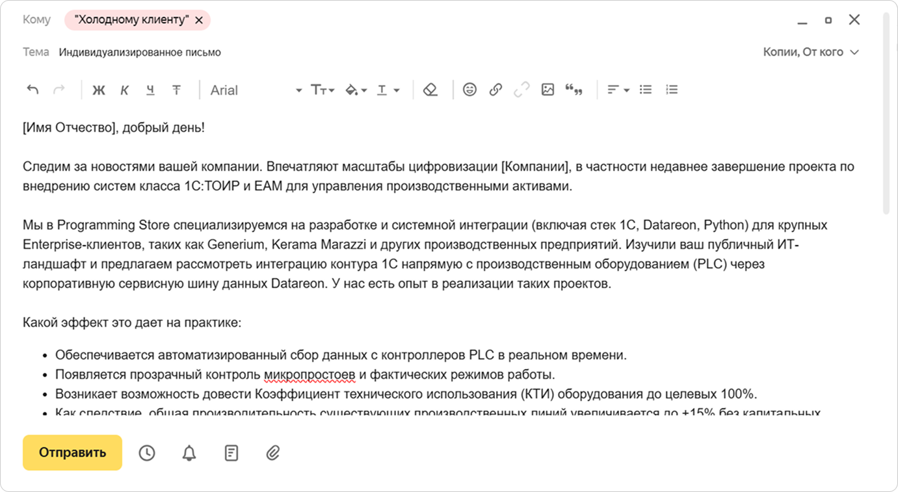The image size is (898, 492).
Task: Insert a hyperlink
Action: coord(495,90)
